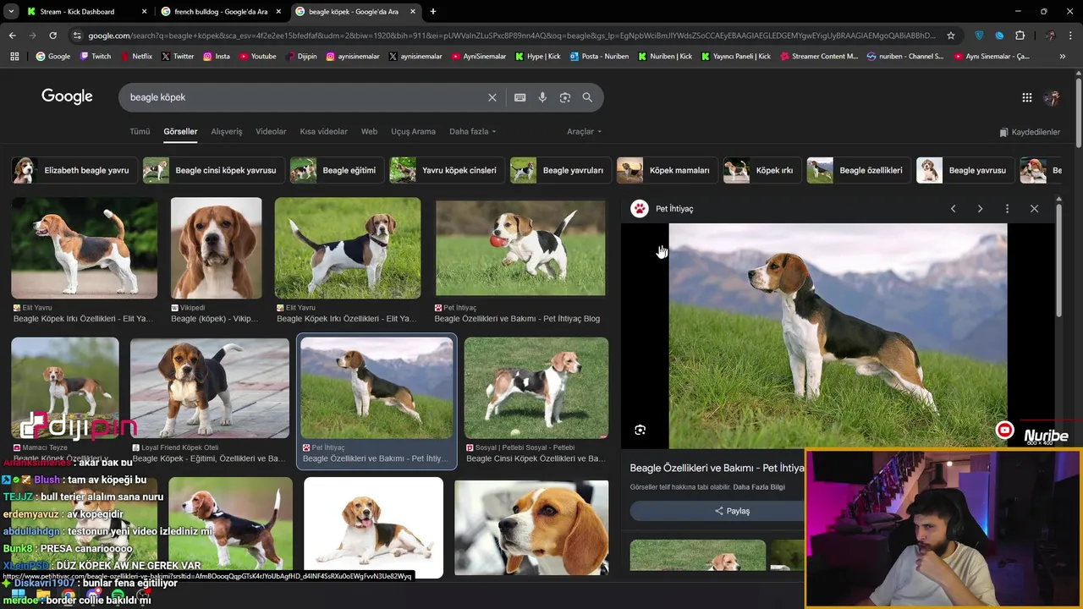
Task: Select the Alışveriş search tab
Action: (x=227, y=132)
